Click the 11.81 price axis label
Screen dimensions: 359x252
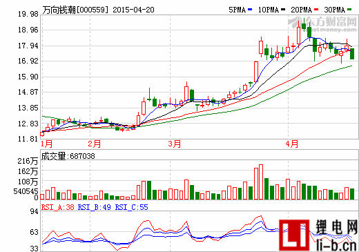pos(28,139)
